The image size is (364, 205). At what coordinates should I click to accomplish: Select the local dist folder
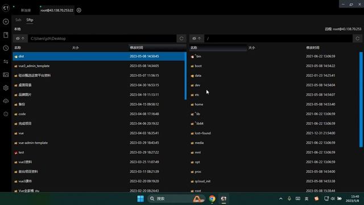coord(98,56)
